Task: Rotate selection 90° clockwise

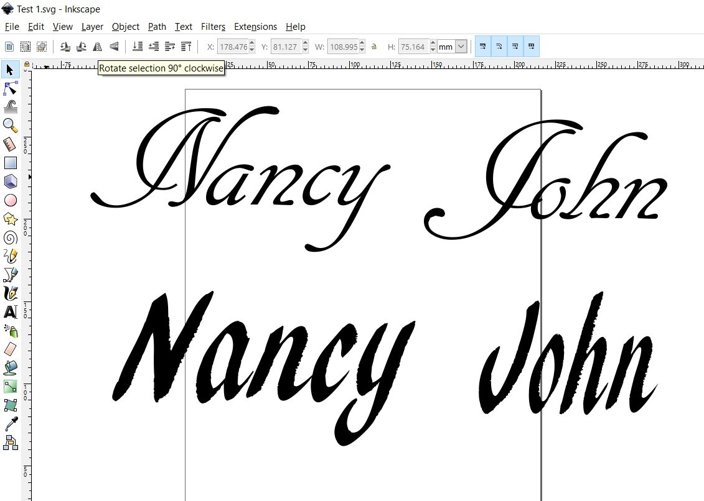Action: point(82,46)
